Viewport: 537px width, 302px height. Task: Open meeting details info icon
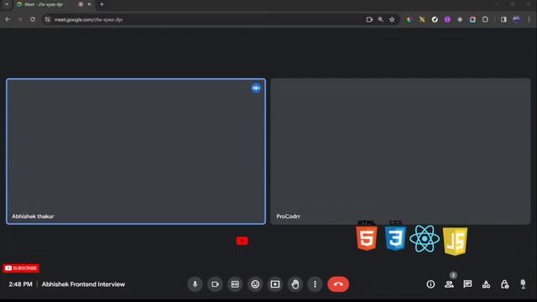(430, 284)
